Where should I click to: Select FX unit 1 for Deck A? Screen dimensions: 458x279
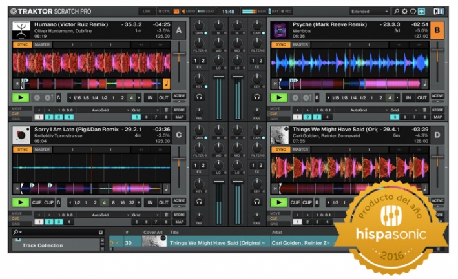196,61
